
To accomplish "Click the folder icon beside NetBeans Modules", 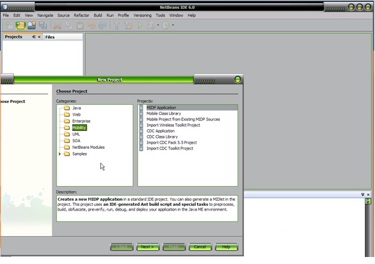I will [67, 147].
